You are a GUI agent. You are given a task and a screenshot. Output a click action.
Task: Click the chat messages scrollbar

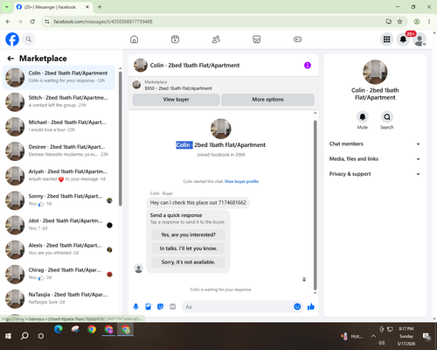coord(315,205)
